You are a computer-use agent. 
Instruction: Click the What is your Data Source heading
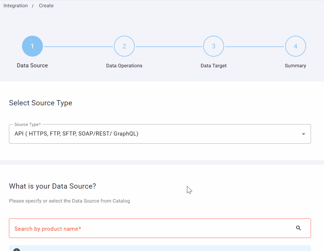tap(52, 186)
